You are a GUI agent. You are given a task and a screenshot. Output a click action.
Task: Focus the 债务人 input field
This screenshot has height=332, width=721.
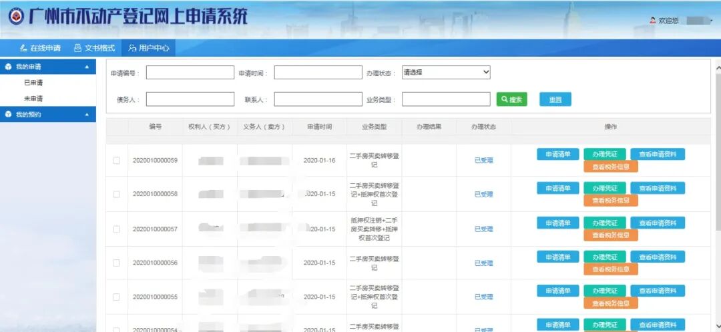point(190,99)
